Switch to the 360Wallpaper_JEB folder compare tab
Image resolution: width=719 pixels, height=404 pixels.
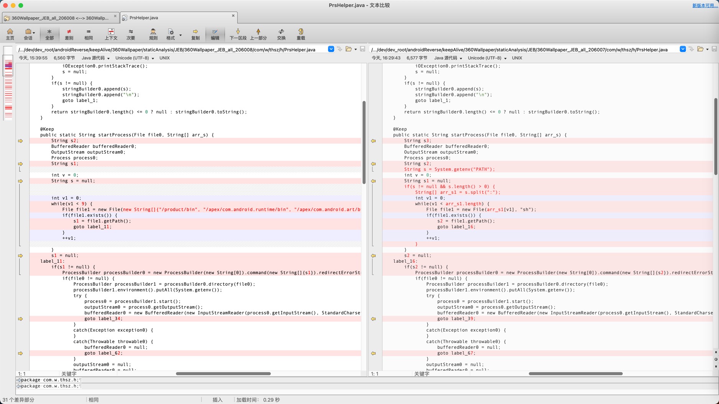click(x=60, y=18)
